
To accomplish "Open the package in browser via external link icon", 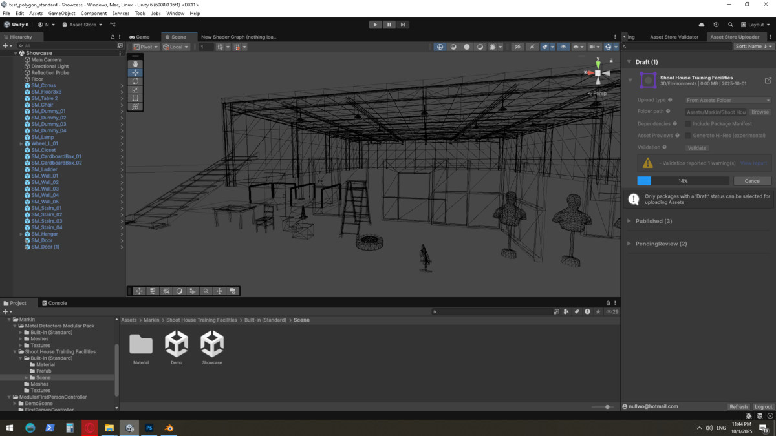I will pos(768,81).
